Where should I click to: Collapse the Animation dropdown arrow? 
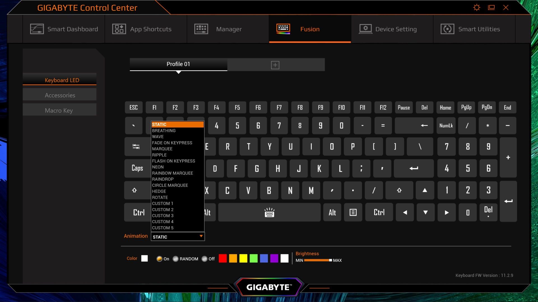(201, 236)
